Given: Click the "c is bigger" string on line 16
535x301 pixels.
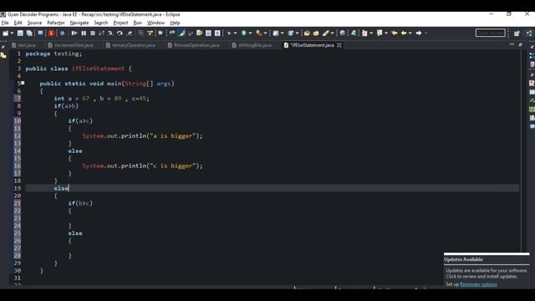Looking at the screenshot, I should tap(173, 166).
